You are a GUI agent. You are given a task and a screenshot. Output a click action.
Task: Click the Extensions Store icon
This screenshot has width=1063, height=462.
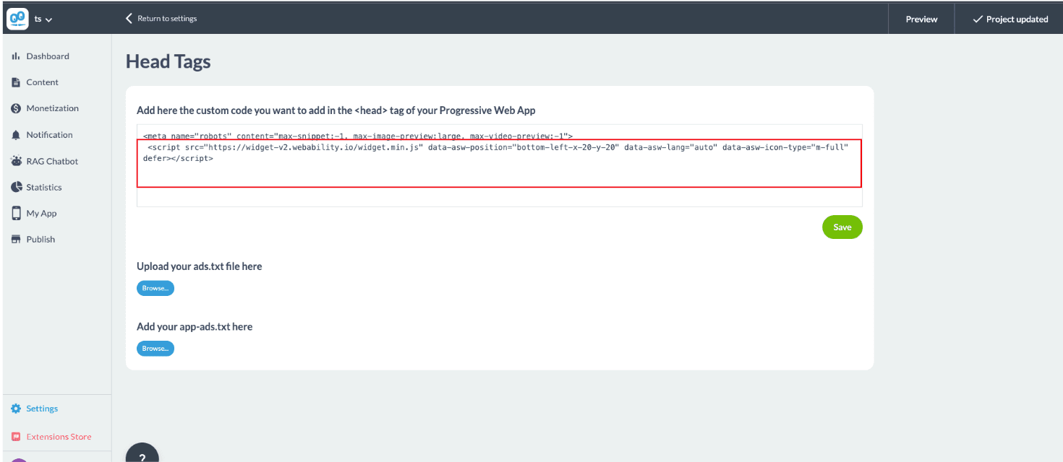coord(16,437)
